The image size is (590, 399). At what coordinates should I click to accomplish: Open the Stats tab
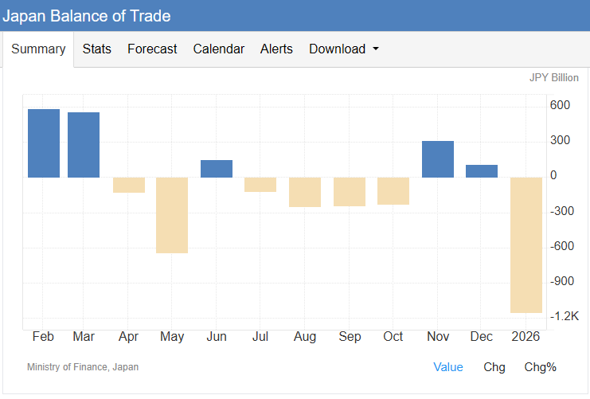[x=96, y=49]
